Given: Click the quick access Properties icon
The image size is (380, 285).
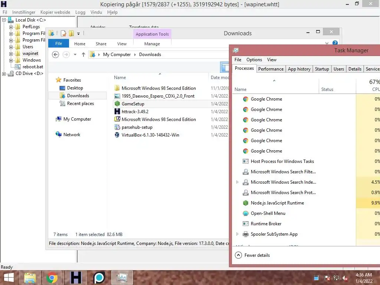Looking at the screenshot, I should click(x=63, y=33).
